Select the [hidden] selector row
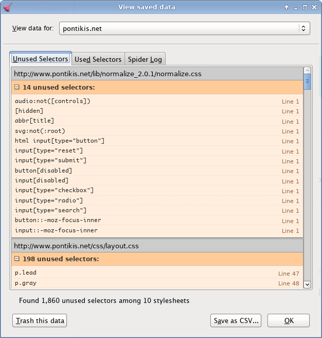 (157, 111)
